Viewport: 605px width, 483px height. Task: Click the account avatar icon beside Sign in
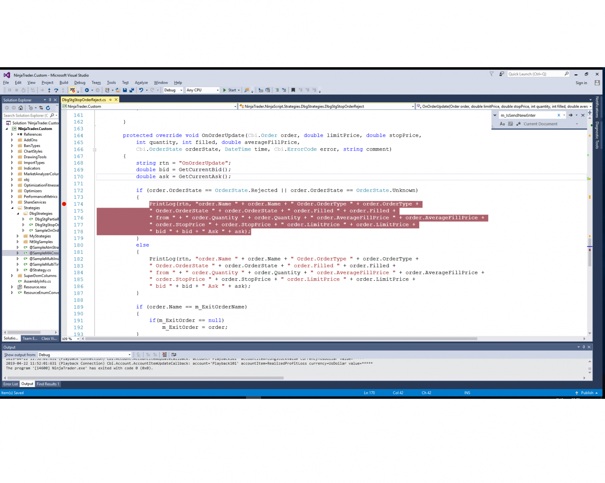(x=597, y=83)
